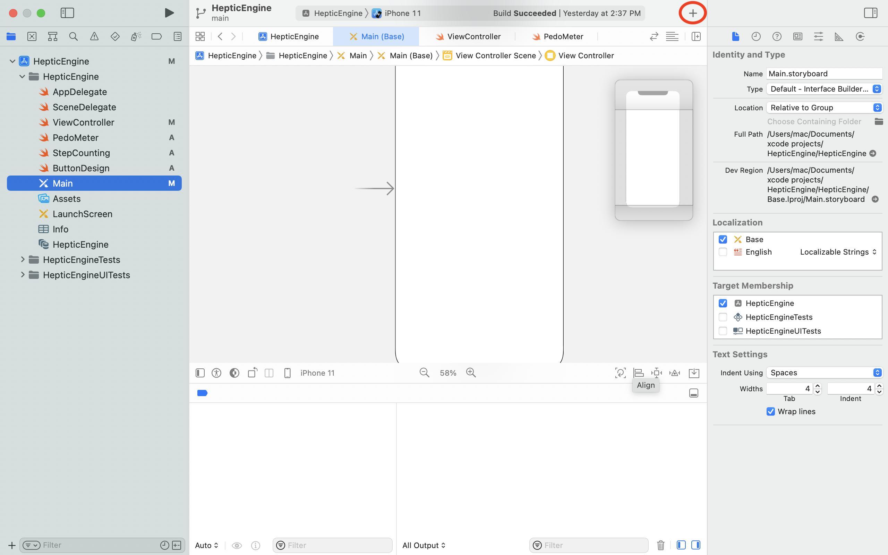888x555 pixels.
Task: Select StepCounting file in navigator
Action: [94, 153]
